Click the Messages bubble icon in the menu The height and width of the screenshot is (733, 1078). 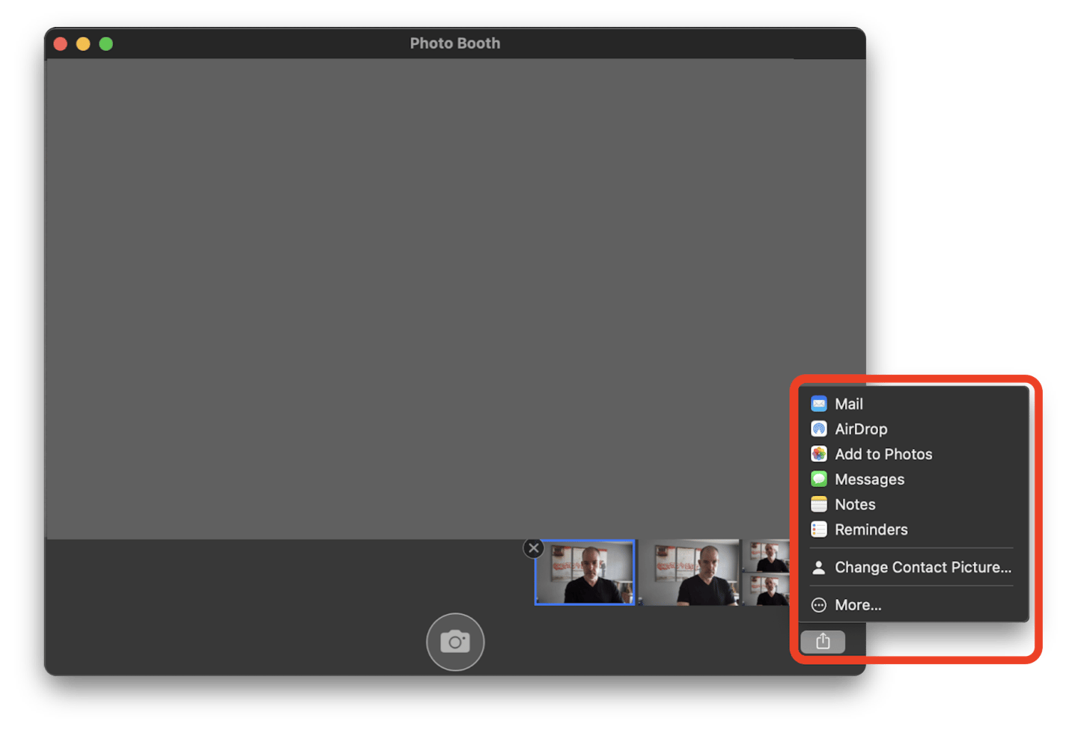point(819,479)
